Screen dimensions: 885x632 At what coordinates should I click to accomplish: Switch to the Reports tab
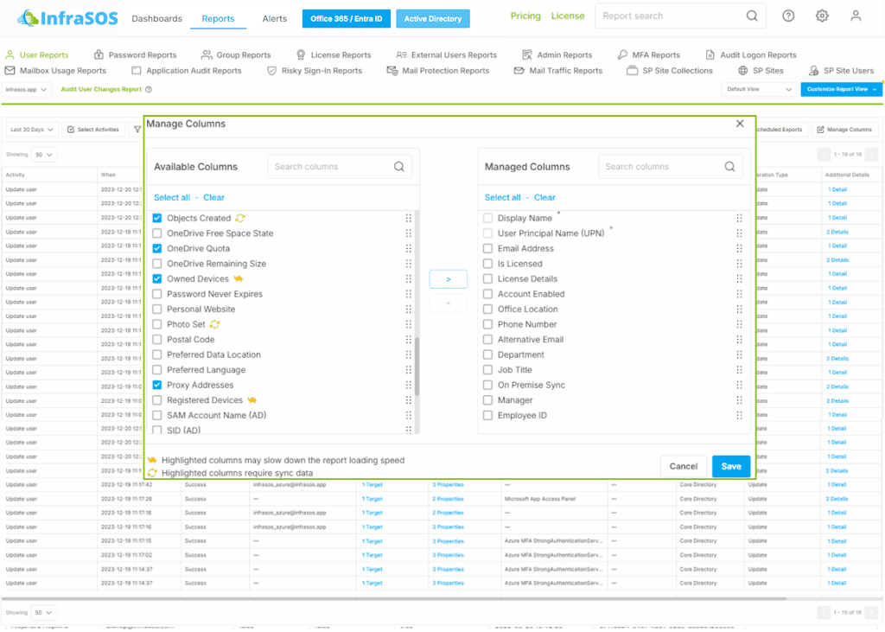[218, 17]
